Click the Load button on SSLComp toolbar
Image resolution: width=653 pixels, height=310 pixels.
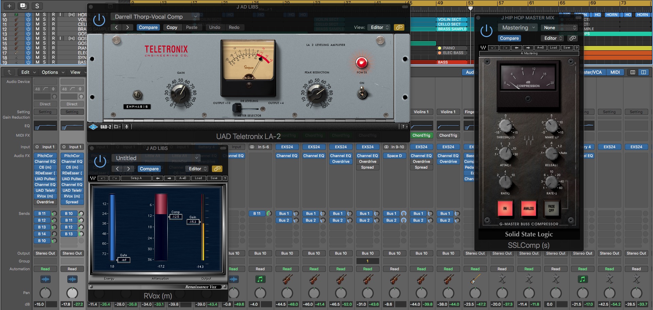click(x=553, y=48)
